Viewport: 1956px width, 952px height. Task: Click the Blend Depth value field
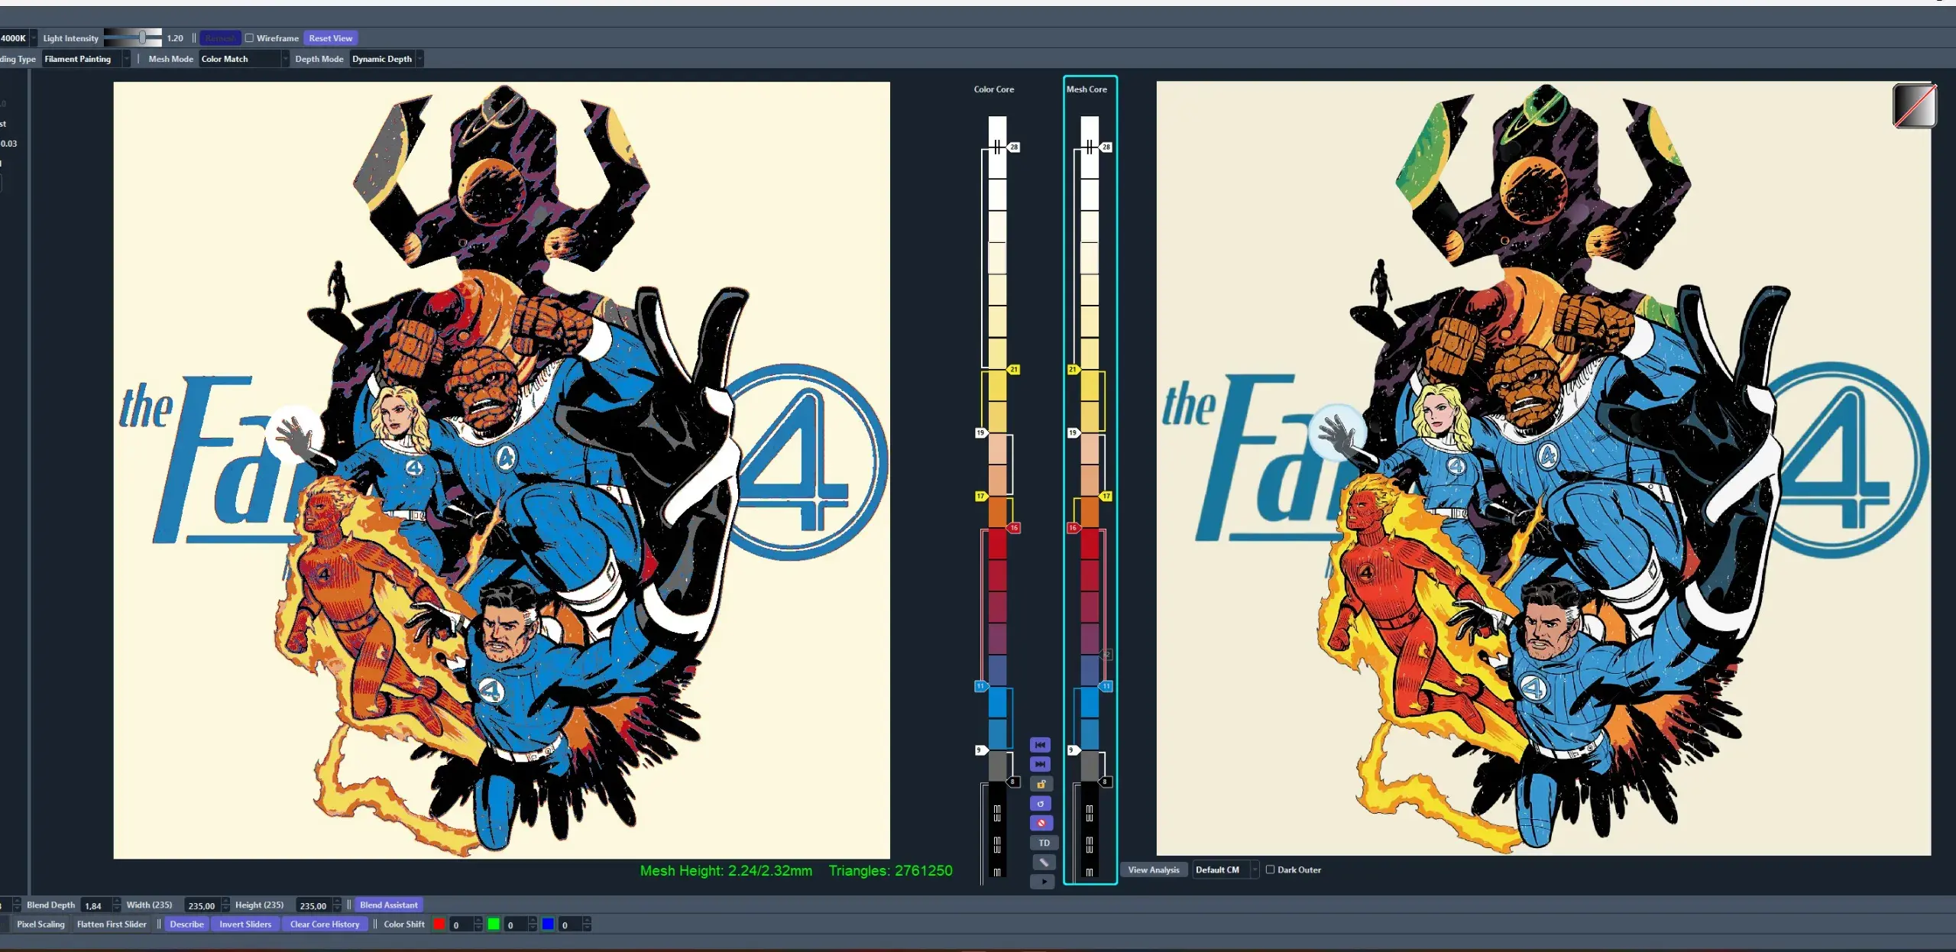point(96,905)
